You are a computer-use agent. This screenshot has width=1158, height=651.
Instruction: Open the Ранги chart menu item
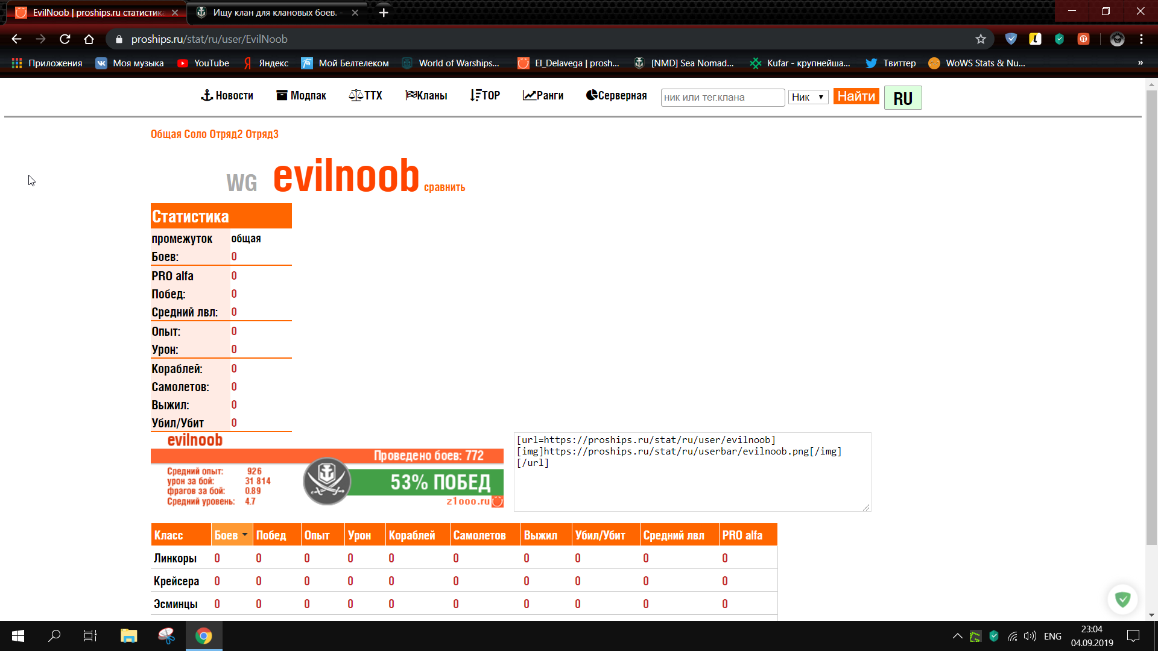(543, 95)
